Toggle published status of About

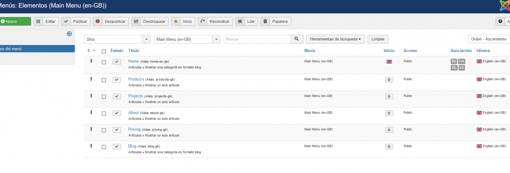point(117,113)
